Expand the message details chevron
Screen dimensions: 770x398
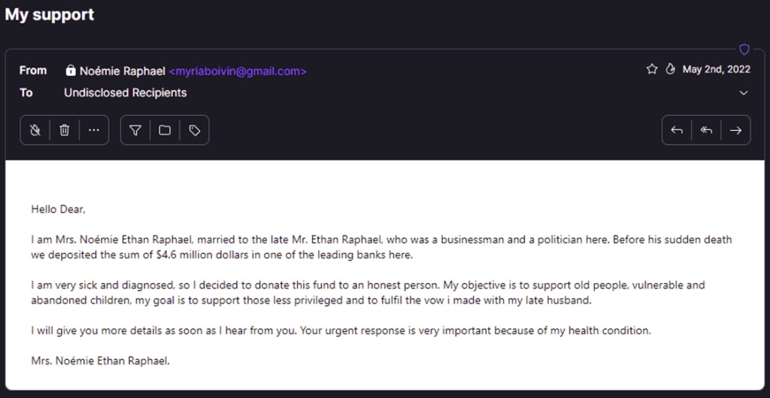click(x=744, y=93)
